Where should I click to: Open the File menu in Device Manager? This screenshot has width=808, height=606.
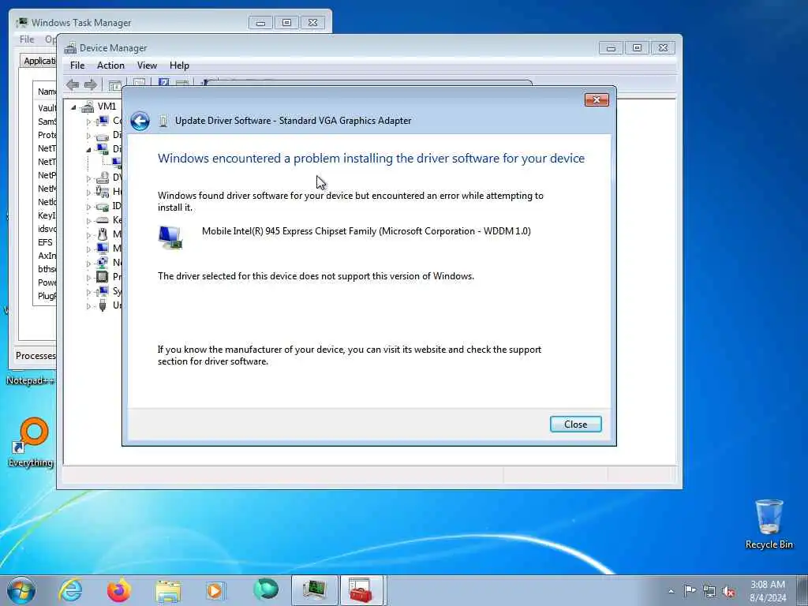point(77,65)
